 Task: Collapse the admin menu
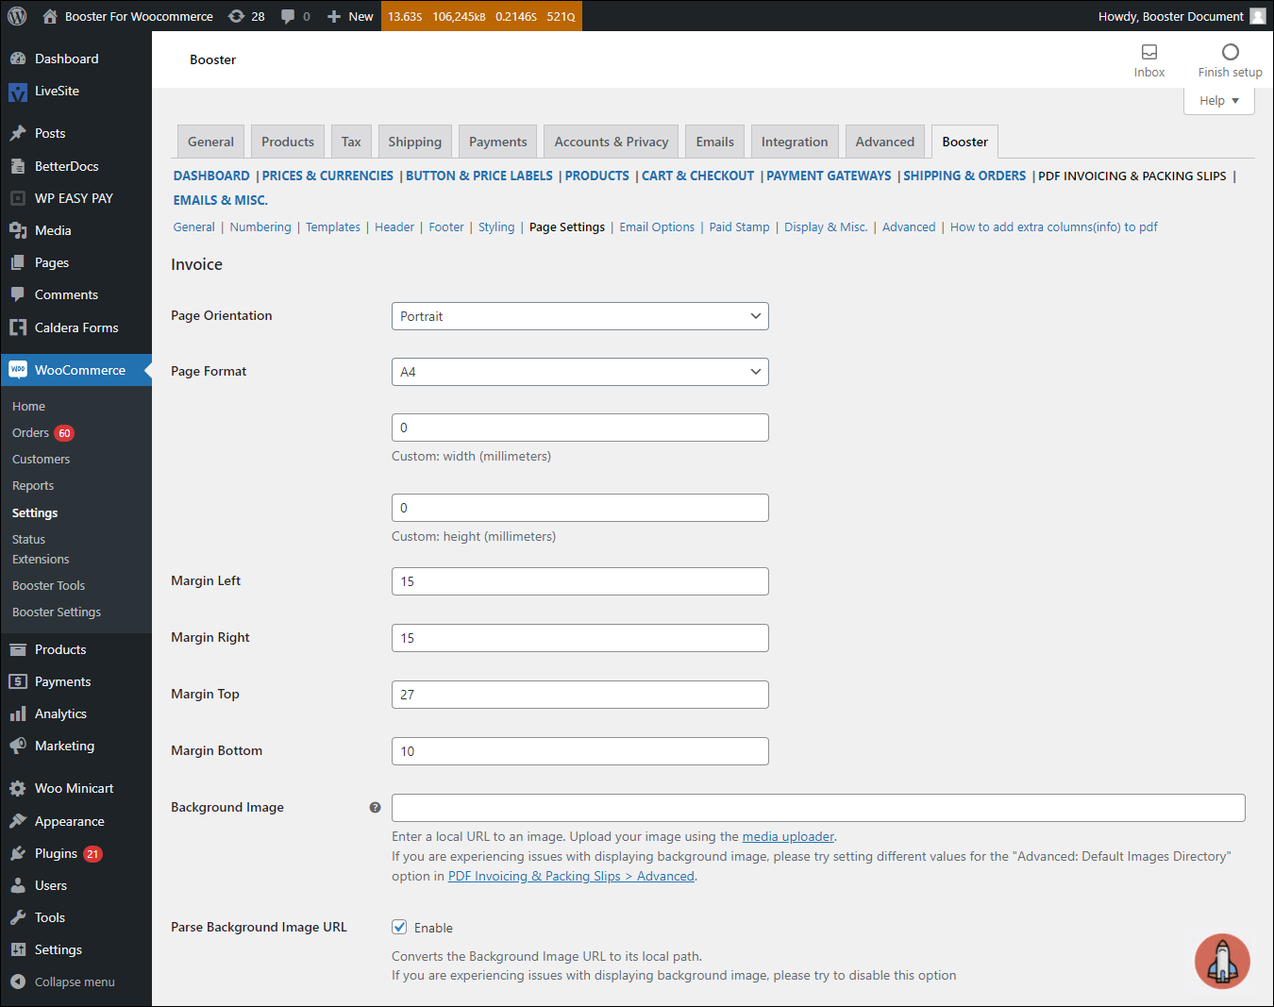(x=63, y=982)
